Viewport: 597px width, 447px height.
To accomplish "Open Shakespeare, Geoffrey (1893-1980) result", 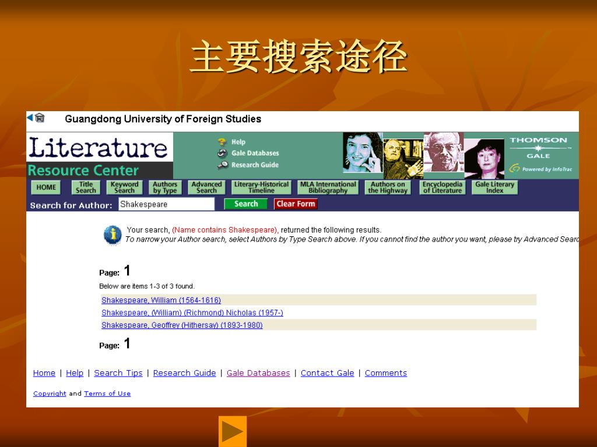I will tap(182, 325).
